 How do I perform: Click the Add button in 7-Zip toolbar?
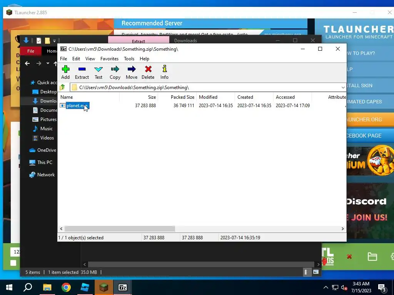(x=65, y=72)
